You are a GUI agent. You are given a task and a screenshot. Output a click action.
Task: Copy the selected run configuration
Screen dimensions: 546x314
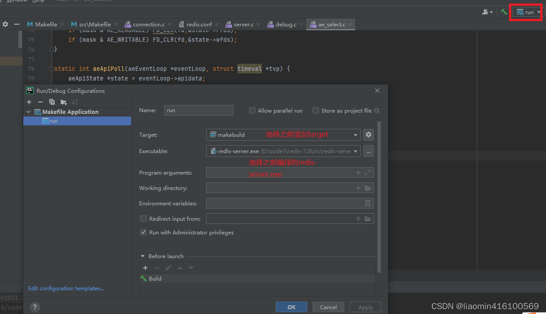point(52,102)
